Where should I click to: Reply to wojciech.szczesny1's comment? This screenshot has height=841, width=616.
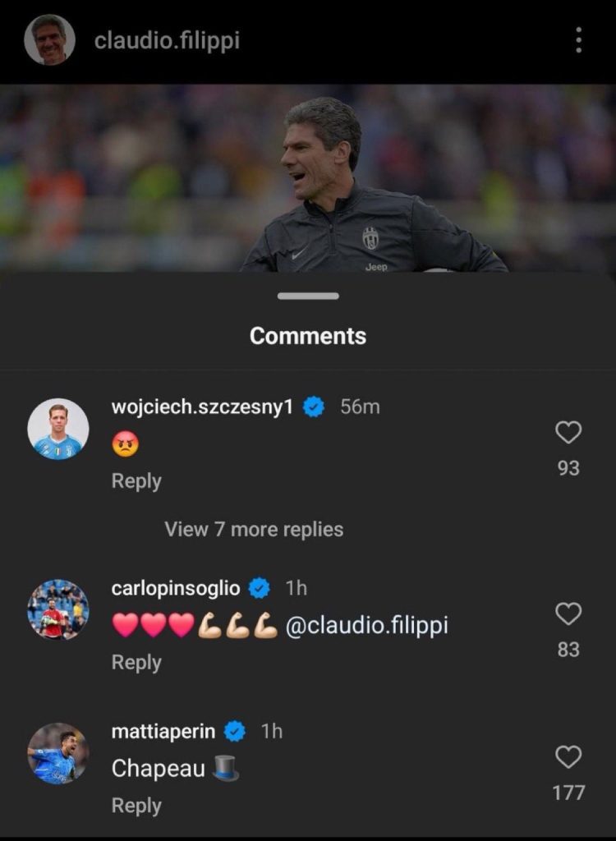click(136, 480)
